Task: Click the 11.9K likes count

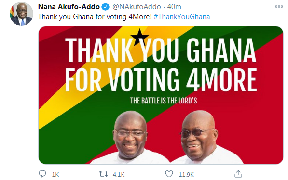Action: [186, 175]
